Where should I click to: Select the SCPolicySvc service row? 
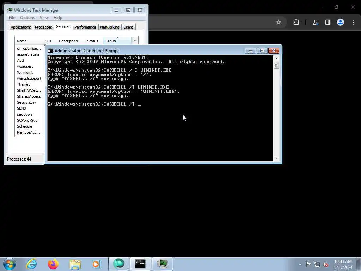point(29,120)
